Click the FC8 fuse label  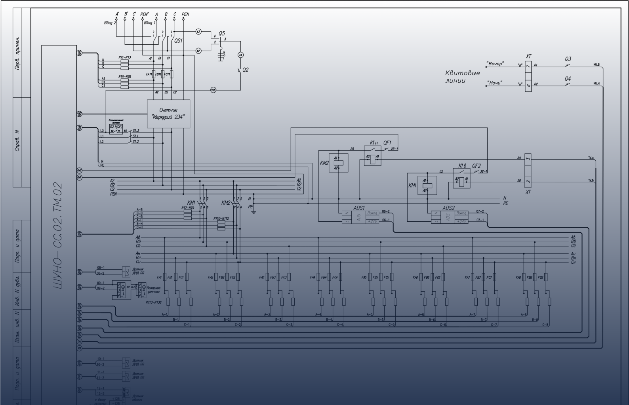tap(540, 277)
